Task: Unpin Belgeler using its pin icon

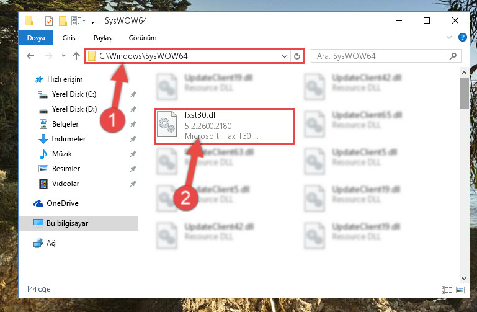Action: (x=133, y=124)
